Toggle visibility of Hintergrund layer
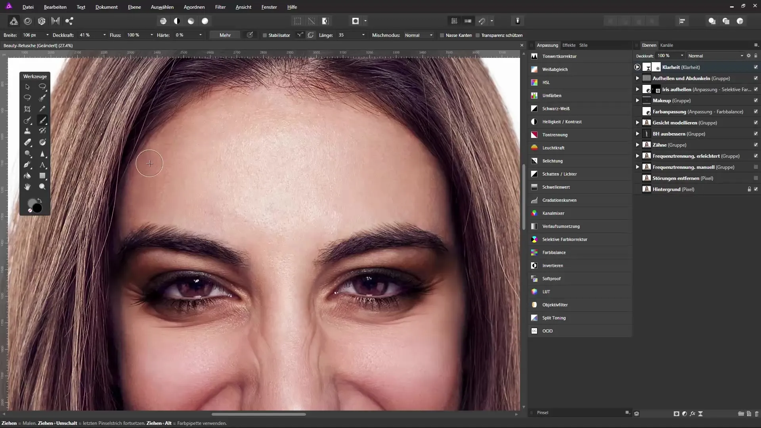Image resolution: width=761 pixels, height=428 pixels. 756,189
